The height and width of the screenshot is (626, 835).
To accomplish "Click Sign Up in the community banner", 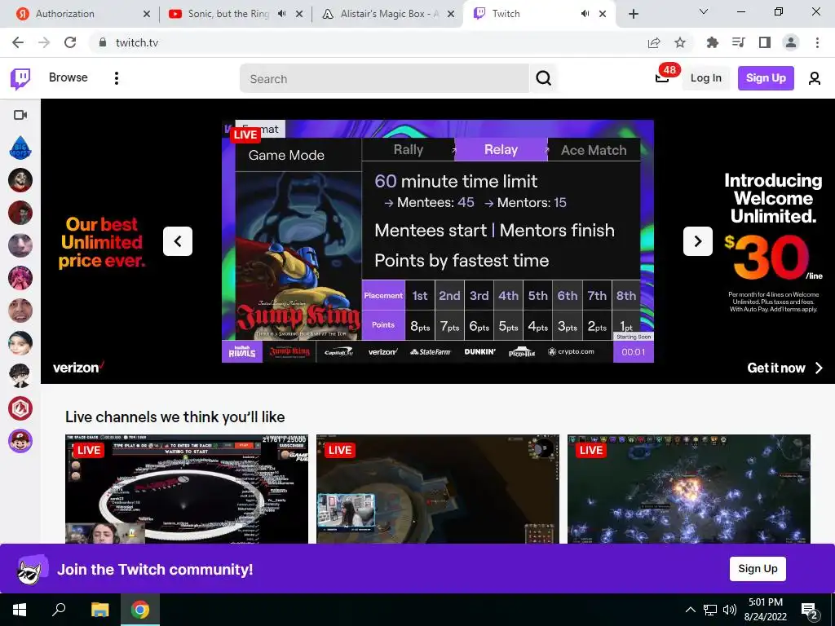I will click(758, 568).
